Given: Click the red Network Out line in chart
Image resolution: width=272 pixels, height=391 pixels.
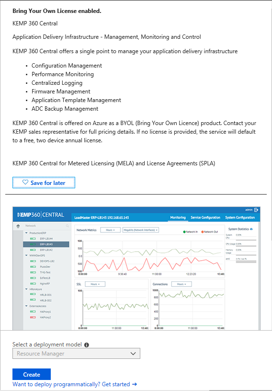Looking at the screenshot, I should point(153,264).
